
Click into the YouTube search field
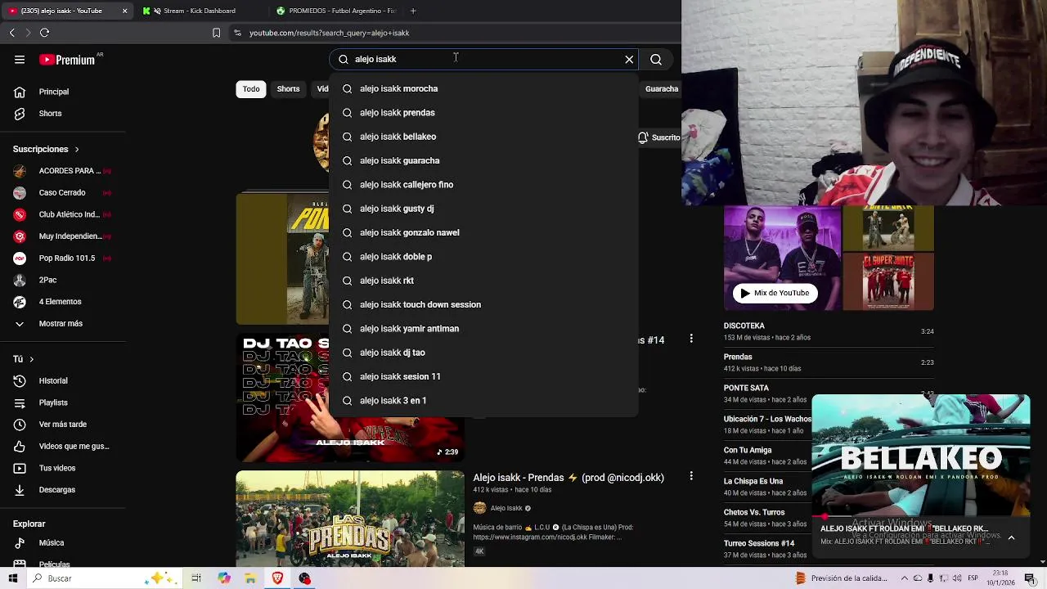[483, 59]
